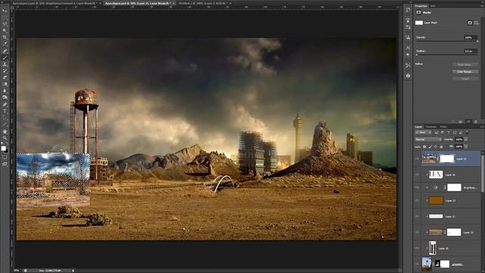The width and height of the screenshot is (485, 273).
Task: Open the Layers panel flyout menu
Action: [x=481, y=127]
